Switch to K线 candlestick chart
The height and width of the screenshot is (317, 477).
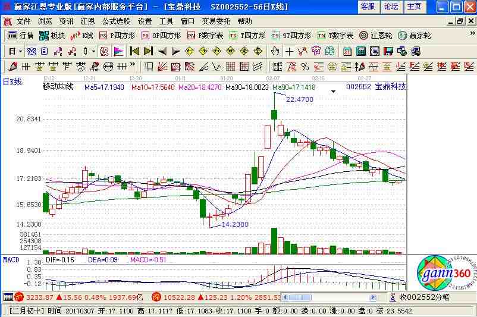point(81,36)
